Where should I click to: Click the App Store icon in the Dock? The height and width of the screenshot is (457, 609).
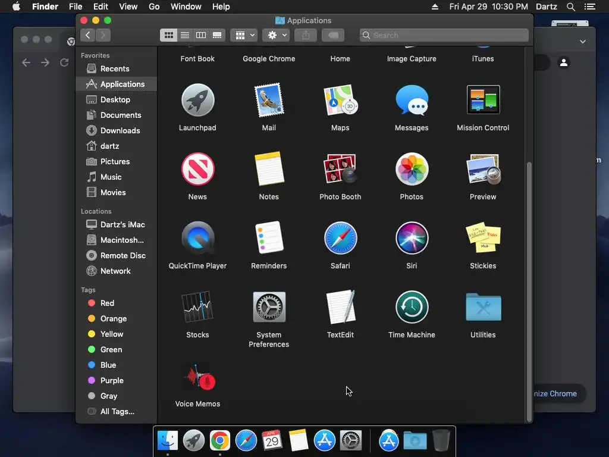(x=324, y=441)
